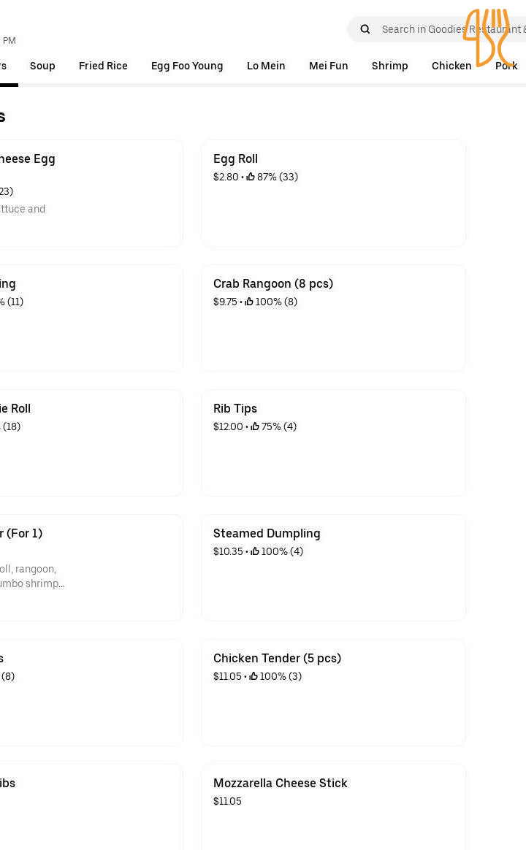Show the Shrimp category tab
The width and height of the screenshot is (526, 850).
pyautogui.click(x=390, y=66)
